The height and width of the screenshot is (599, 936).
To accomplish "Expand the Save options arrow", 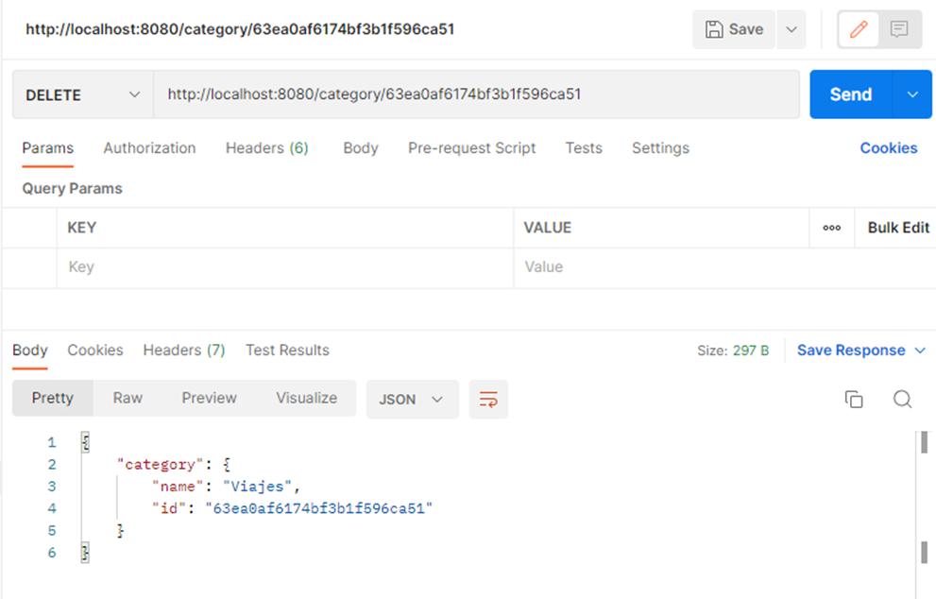I will click(791, 29).
